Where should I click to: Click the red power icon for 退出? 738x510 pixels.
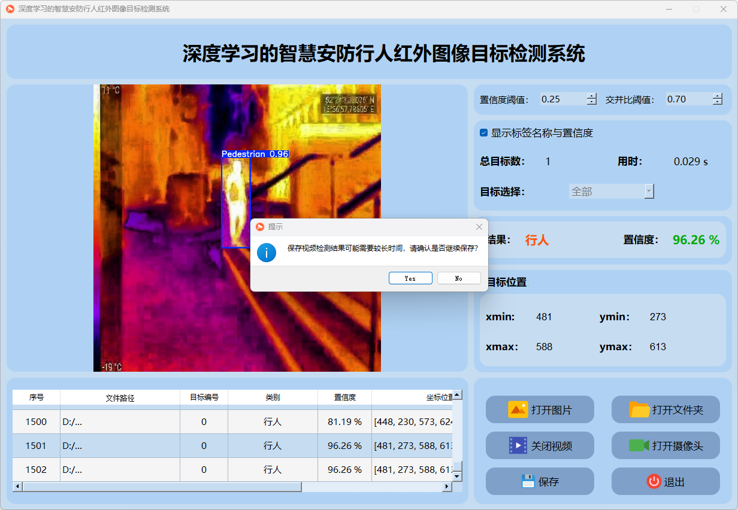[654, 481]
